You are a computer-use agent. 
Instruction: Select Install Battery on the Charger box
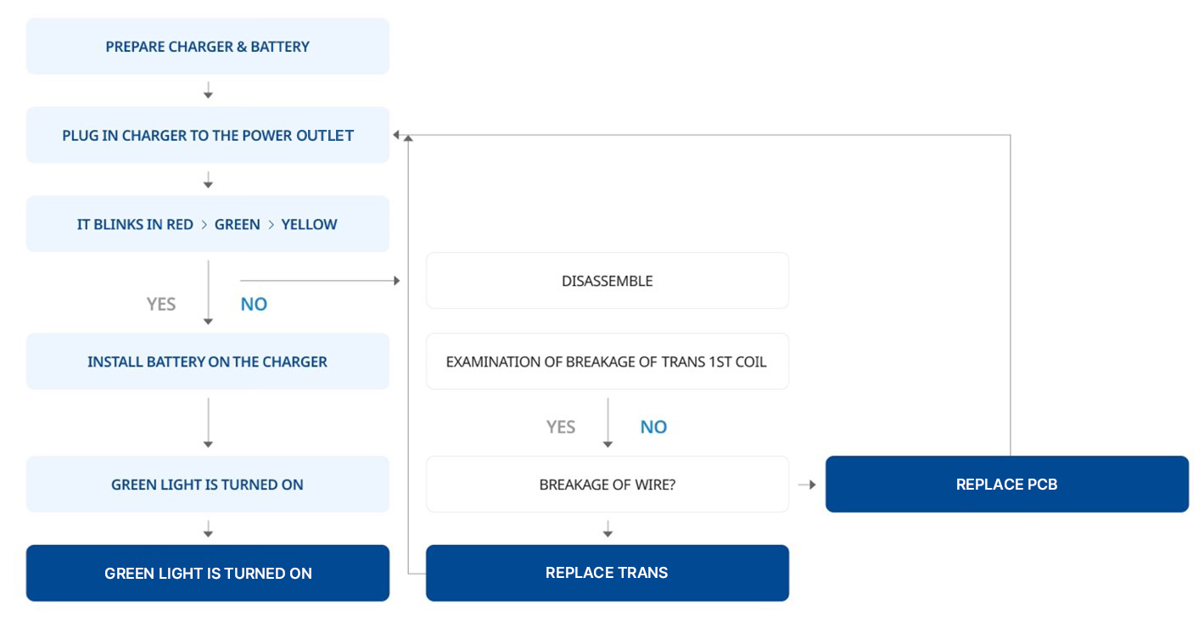(207, 362)
